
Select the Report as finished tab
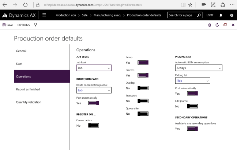[28, 89]
